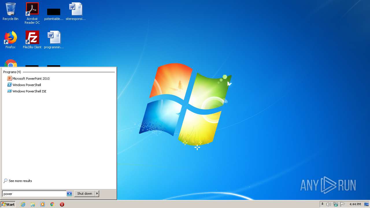Click the Show desktop button
The image size is (370, 208).
pos(367,204)
